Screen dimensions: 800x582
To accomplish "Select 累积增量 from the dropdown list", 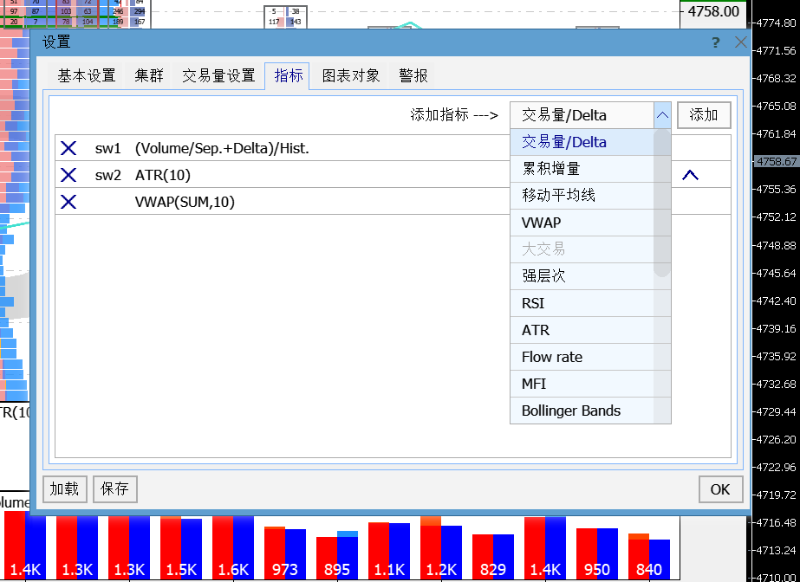I will (x=551, y=169).
